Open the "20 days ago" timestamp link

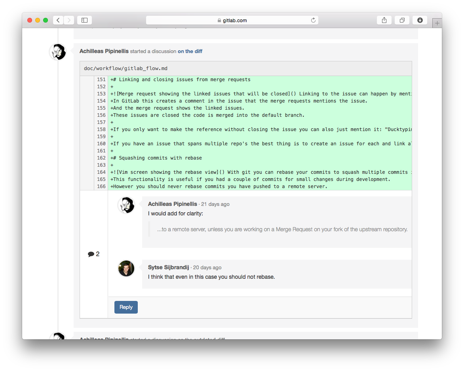tap(207, 267)
